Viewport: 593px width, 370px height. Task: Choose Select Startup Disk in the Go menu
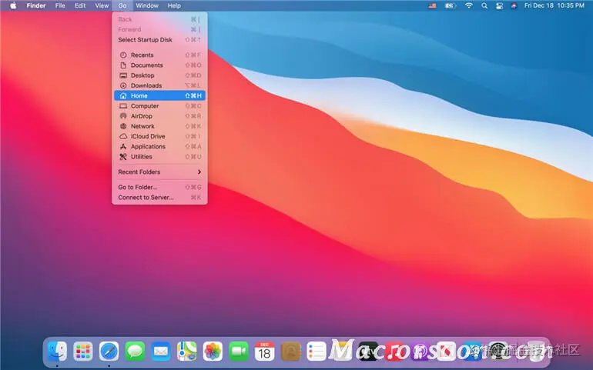click(159, 40)
